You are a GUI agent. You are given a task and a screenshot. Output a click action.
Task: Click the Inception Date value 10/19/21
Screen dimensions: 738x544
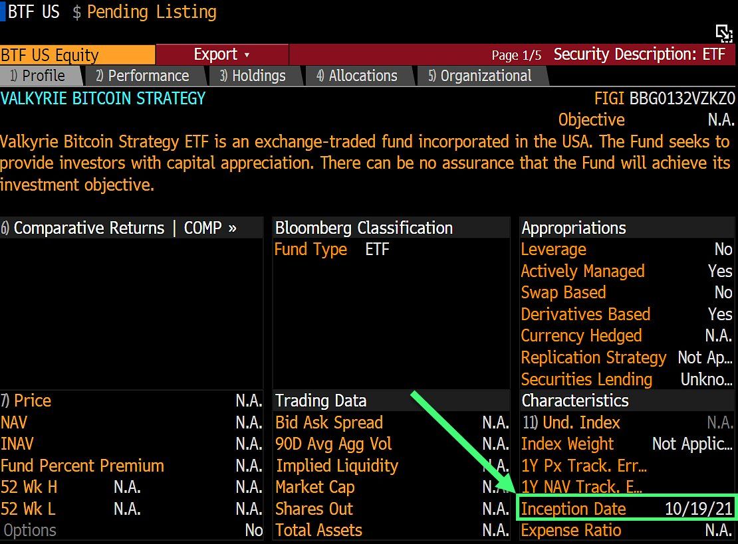[698, 509]
